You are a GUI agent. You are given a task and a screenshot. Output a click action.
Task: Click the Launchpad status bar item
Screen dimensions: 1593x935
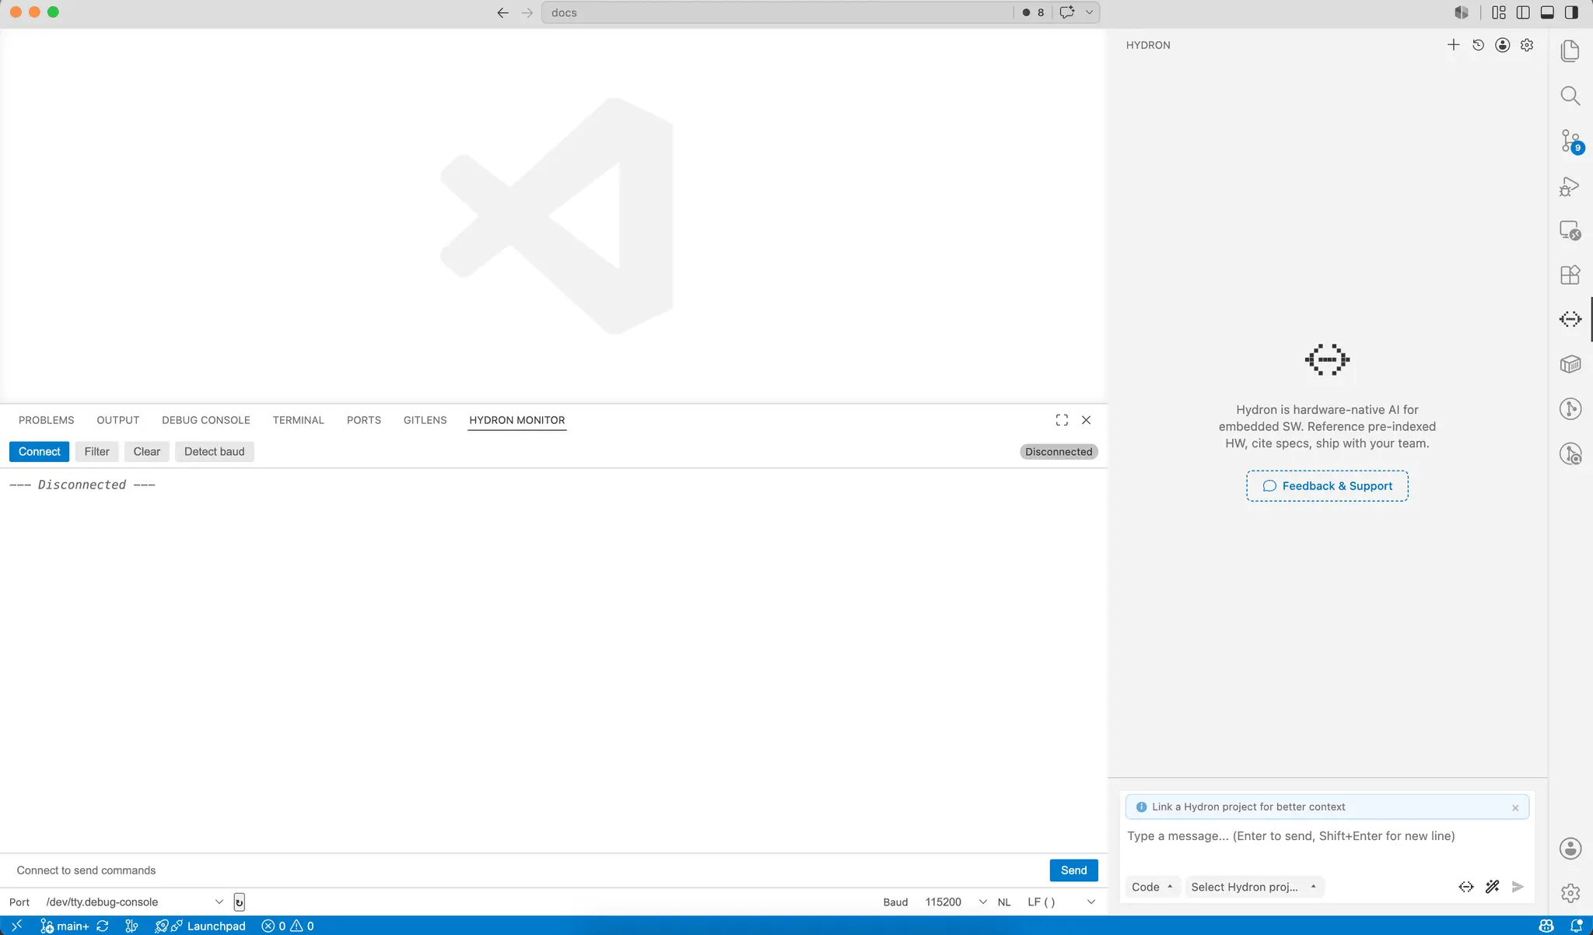[201, 926]
